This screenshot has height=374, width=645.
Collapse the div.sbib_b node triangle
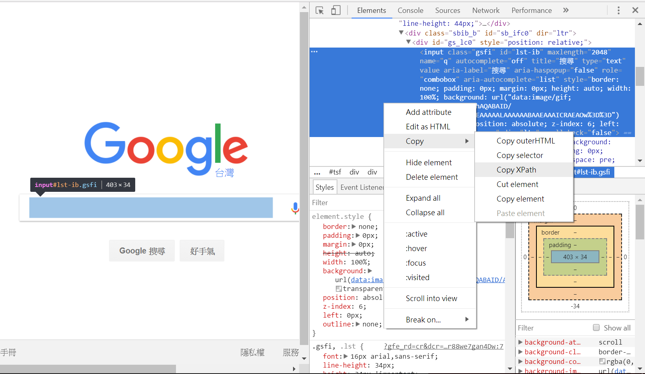pos(401,33)
